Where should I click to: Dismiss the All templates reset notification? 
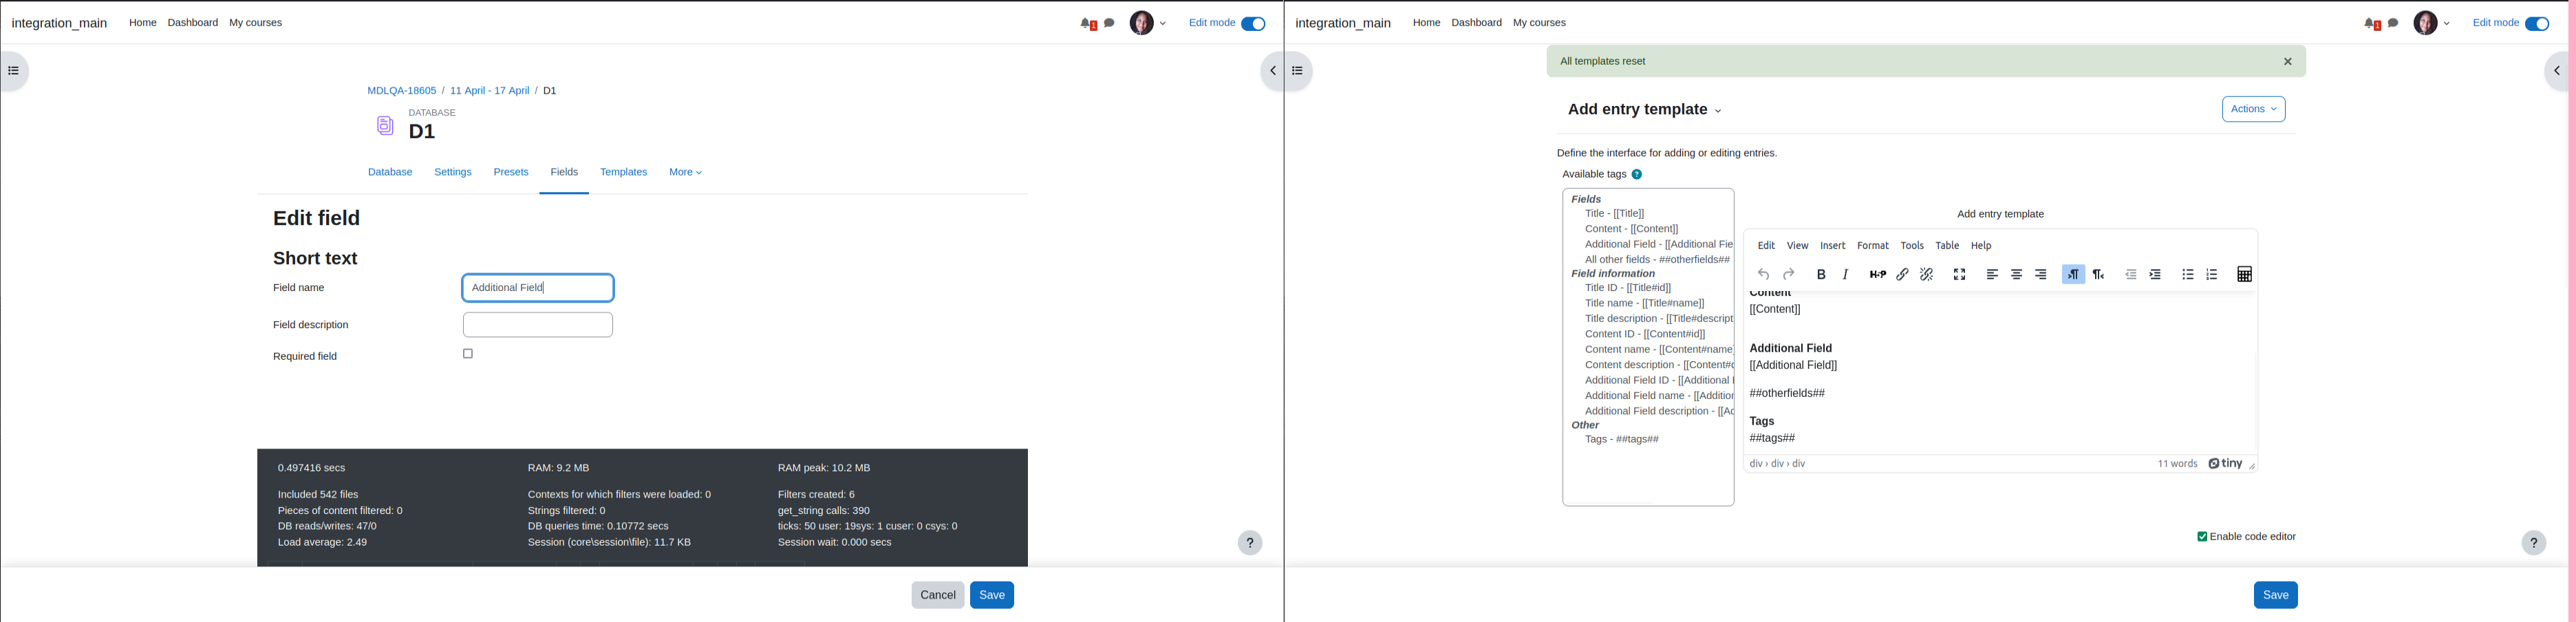click(x=2288, y=62)
